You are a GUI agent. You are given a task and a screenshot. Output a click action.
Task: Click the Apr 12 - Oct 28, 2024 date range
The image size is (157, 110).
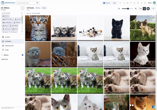(33, 13)
